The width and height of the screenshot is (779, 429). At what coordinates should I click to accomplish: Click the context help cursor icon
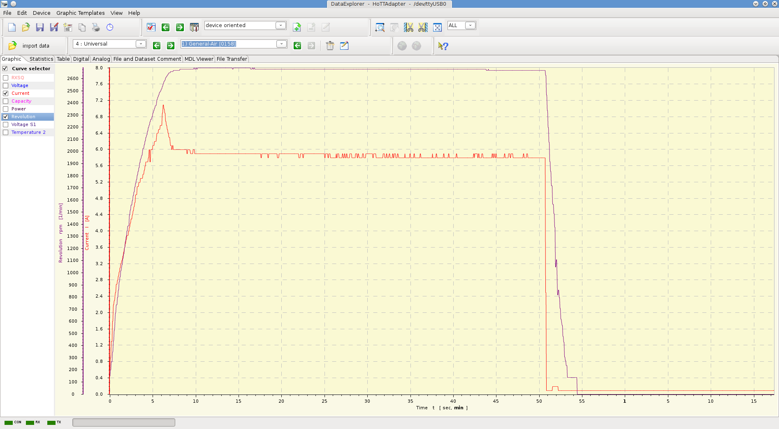pos(443,46)
